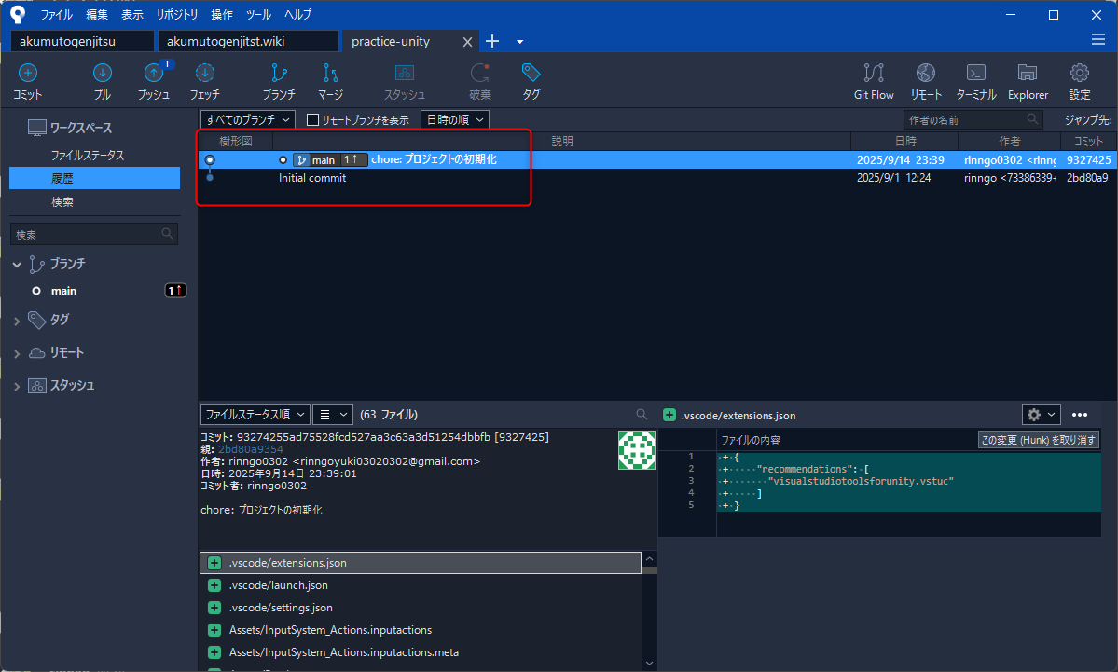Open the Remote (リモート) toolbar icon
1118x672 pixels.
tap(926, 73)
